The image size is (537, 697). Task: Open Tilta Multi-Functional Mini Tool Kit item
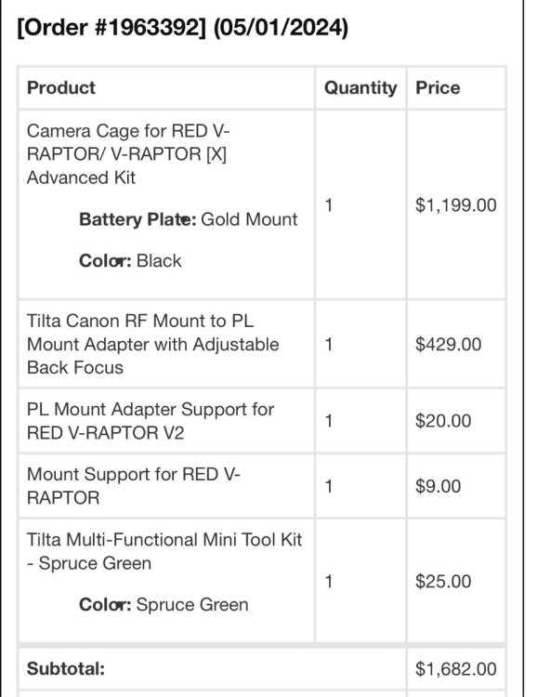tap(164, 551)
